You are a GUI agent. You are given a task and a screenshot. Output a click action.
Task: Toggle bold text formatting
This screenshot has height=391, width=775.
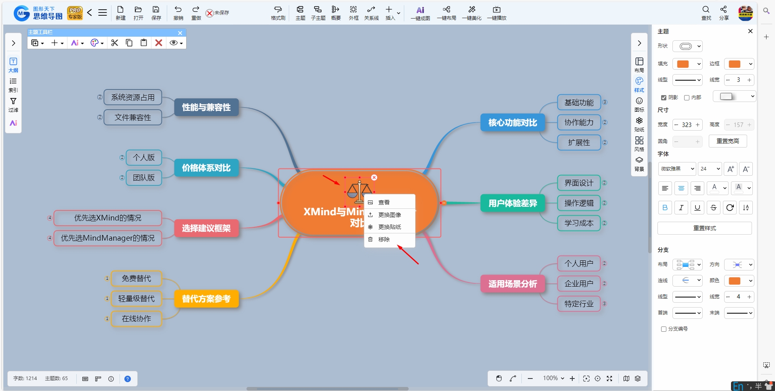pos(665,208)
